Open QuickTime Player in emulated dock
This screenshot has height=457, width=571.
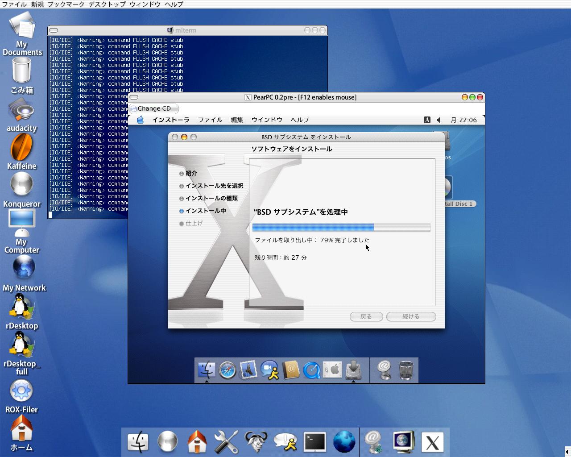coord(311,370)
